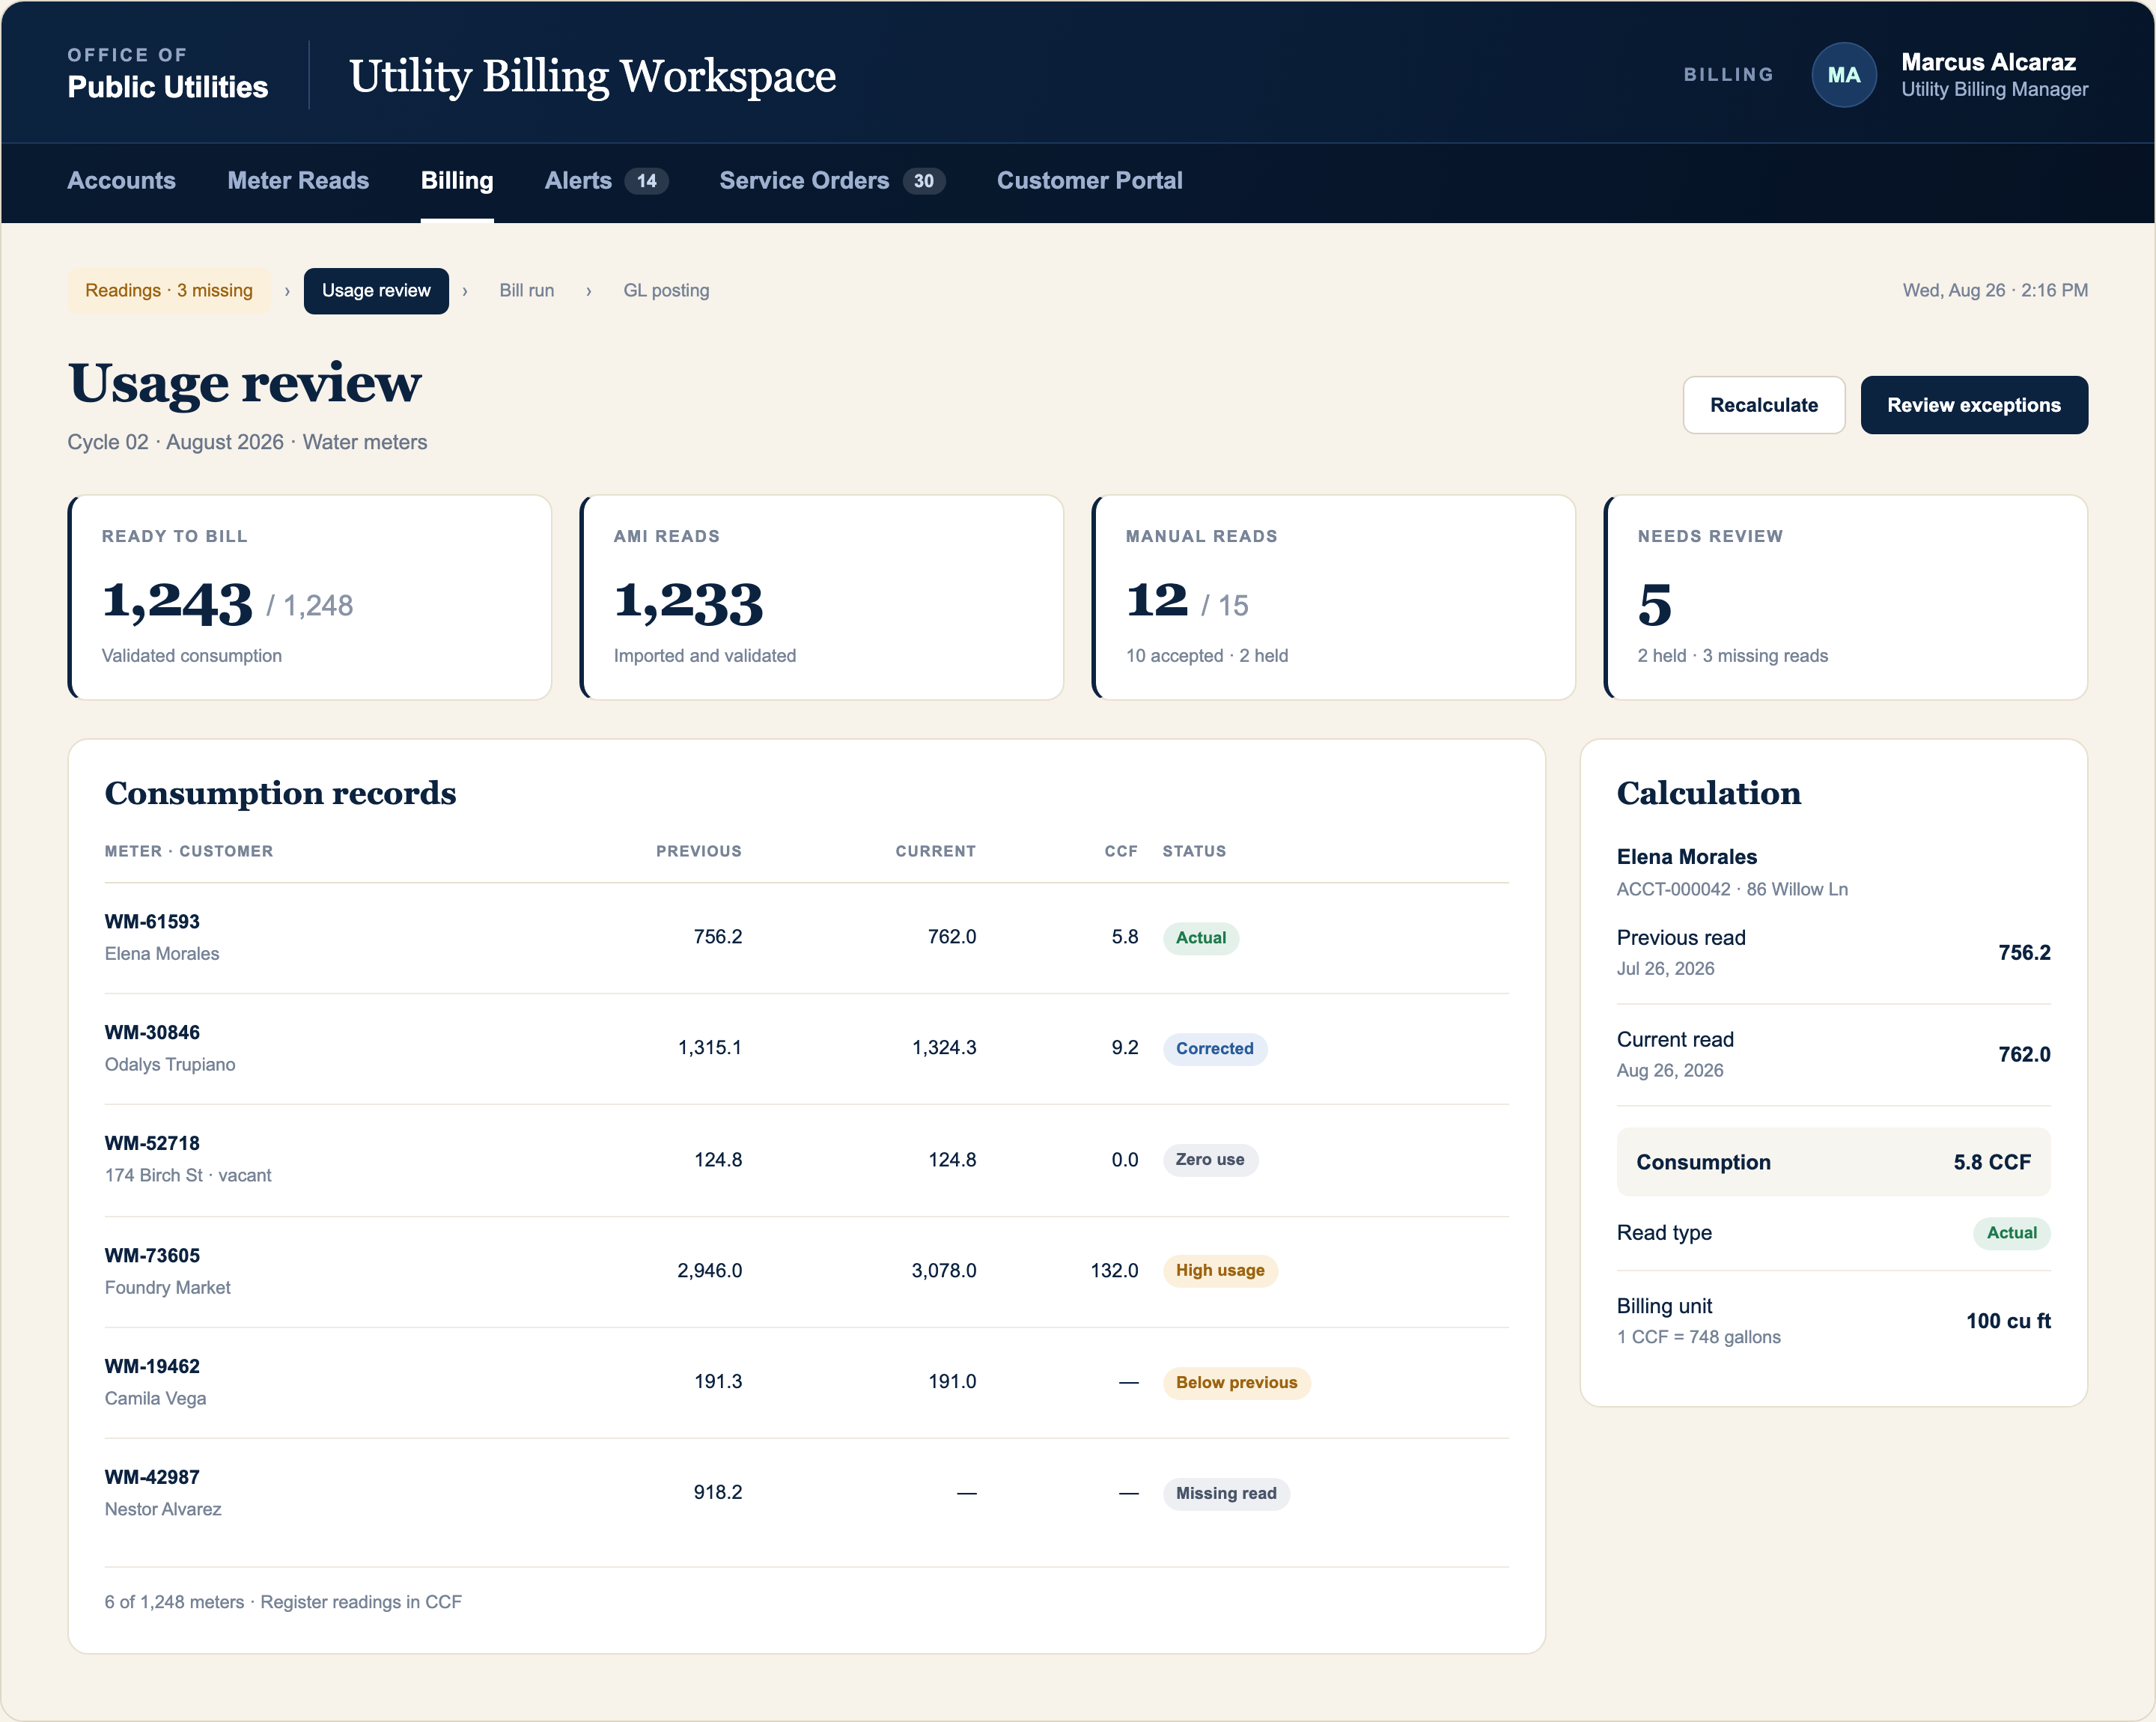Click the Corrected status badge
Image resolution: width=2156 pixels, height=1722 pixels.
pyautogui.click(x=1214, y=1049)
